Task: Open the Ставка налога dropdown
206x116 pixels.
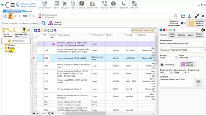Action: (x=171, y=72)
